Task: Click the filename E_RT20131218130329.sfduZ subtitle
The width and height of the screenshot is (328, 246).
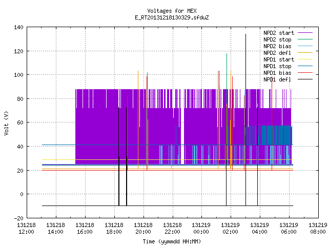Action: tap(172, 17)
